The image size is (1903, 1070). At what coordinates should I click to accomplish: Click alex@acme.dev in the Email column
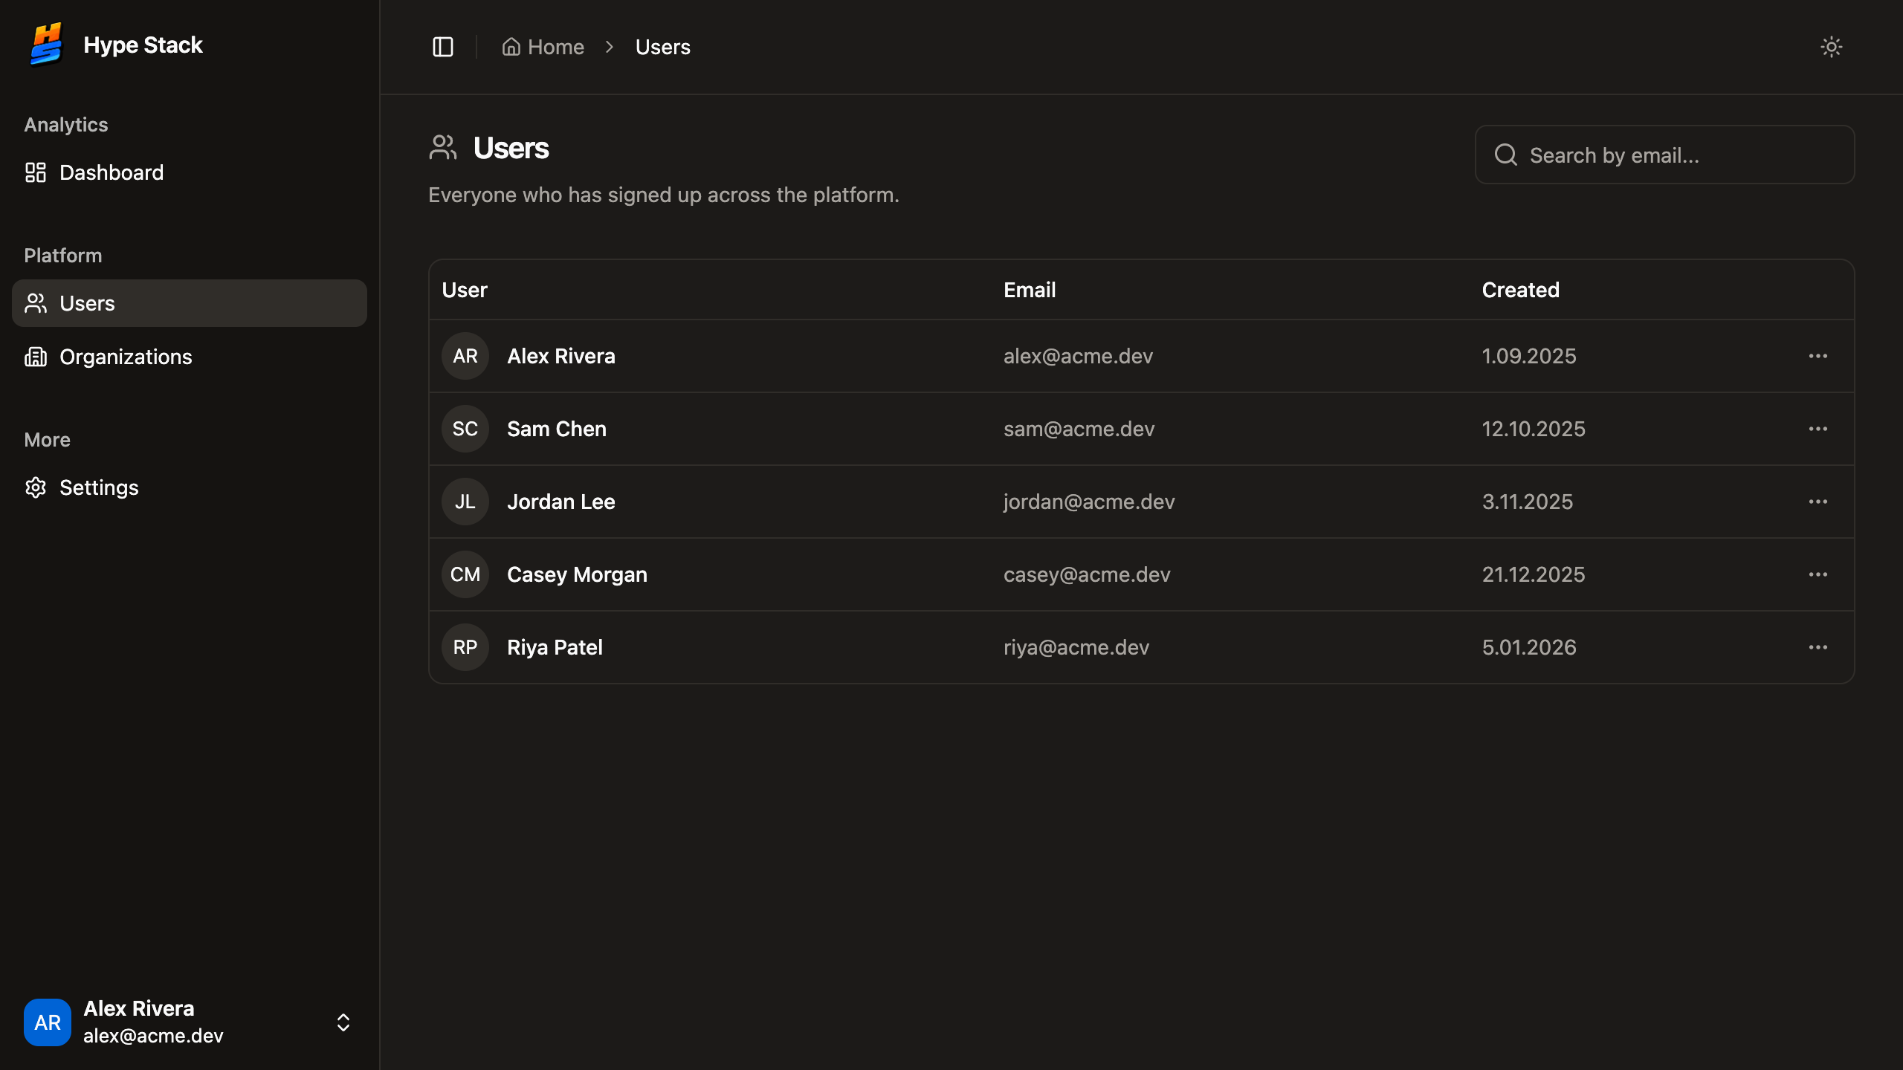coord(1078,356)
